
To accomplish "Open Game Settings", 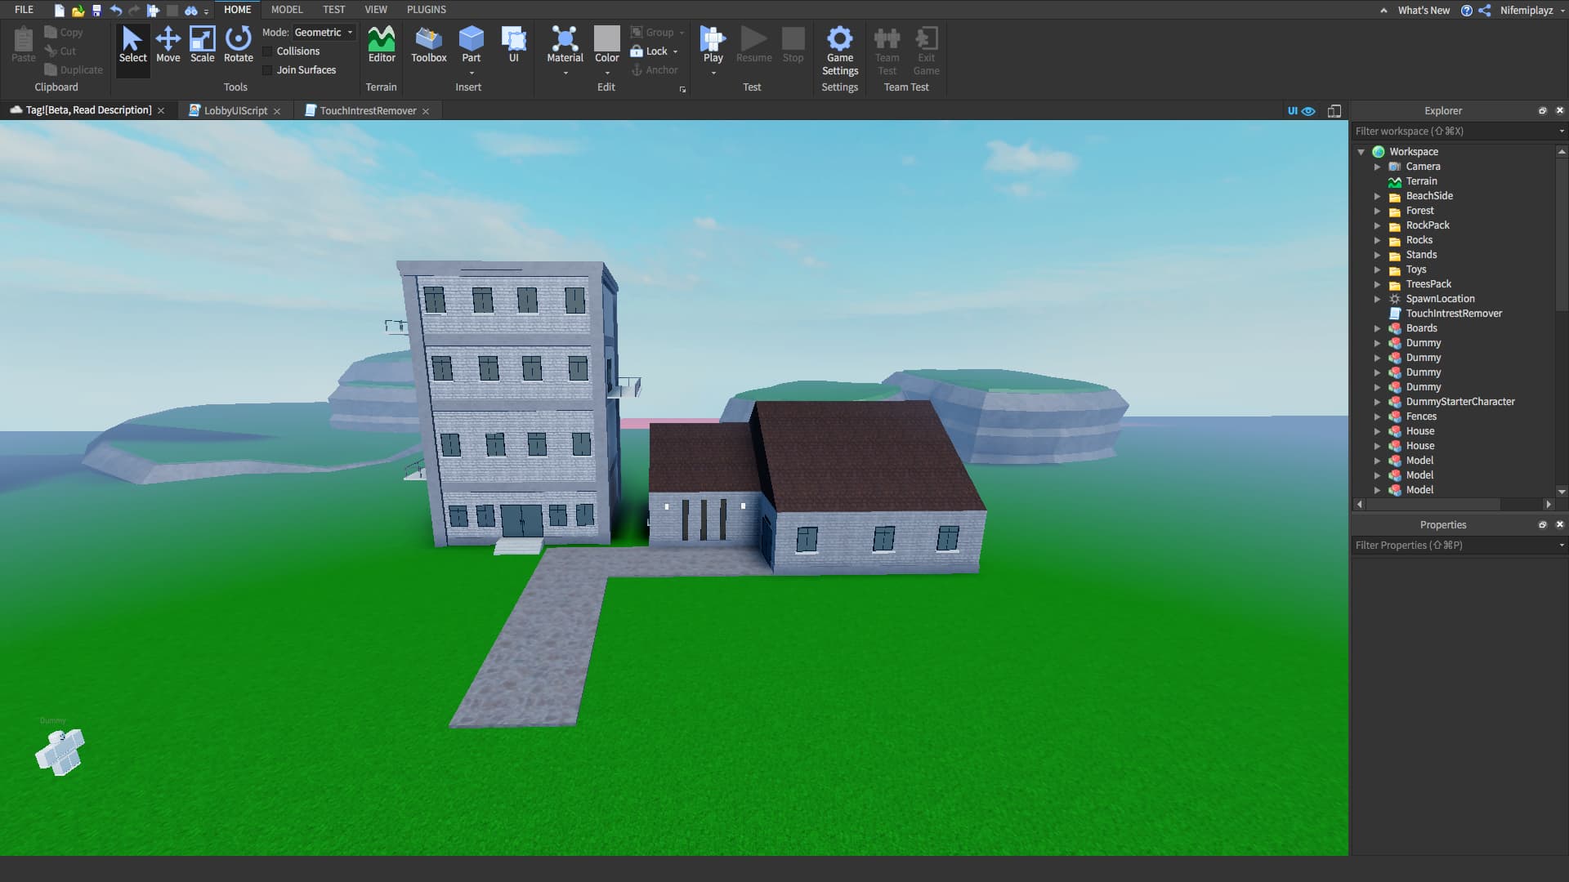I will [840, 49].
